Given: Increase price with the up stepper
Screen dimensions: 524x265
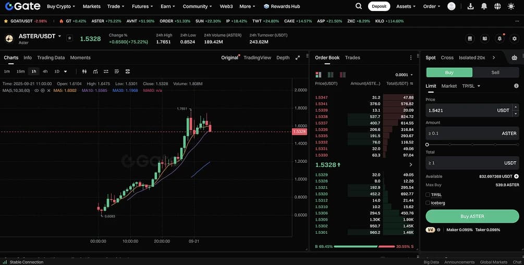Looking at the screenshot, I should [x=516, y=107].
